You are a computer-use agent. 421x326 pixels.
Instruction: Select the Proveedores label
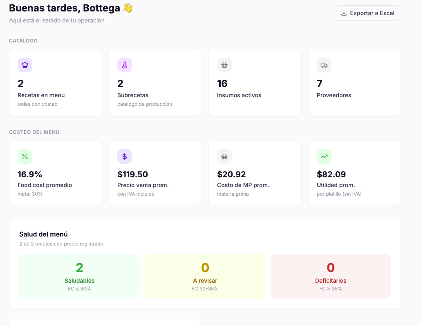(334, 95)
